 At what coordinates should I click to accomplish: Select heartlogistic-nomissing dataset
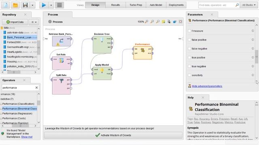click(20, 57)
